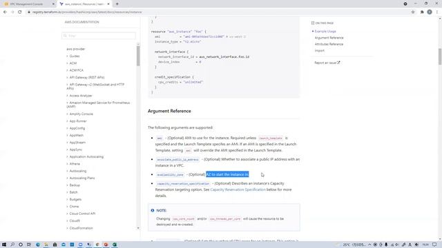Click the sidebar scrollbar thumb
Viewport: 442px width, 248px height.
click(x=138, y=56)
